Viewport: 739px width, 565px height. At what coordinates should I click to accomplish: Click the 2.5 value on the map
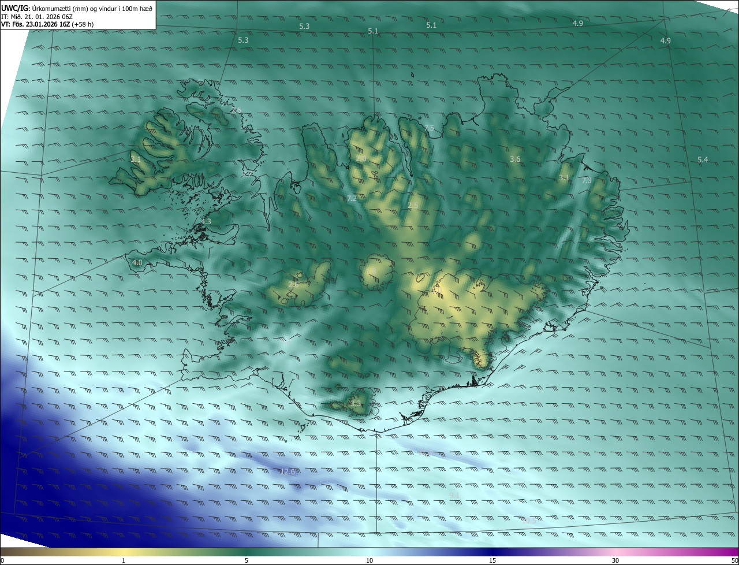pos(413,206)
